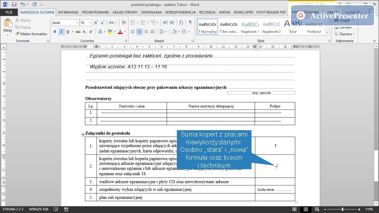Image resolution: width=379 pixels, height=213 pixels.
Task: Click the imię i nazwisko field
Action: click(x=261, y=93)
